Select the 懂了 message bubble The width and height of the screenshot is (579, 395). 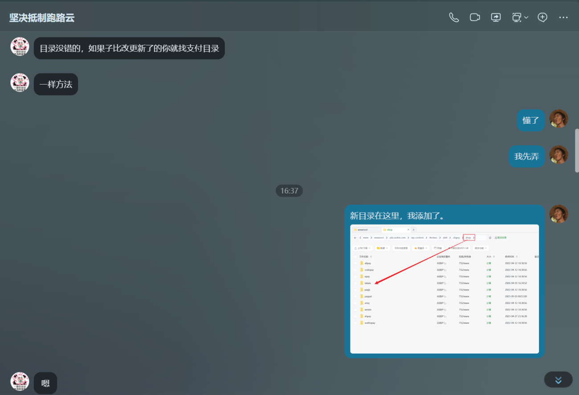click(x=530, y=120)
